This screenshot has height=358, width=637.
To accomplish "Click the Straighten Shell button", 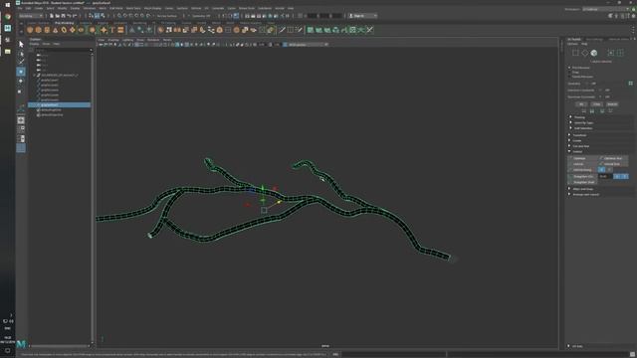I will [582, 182].
